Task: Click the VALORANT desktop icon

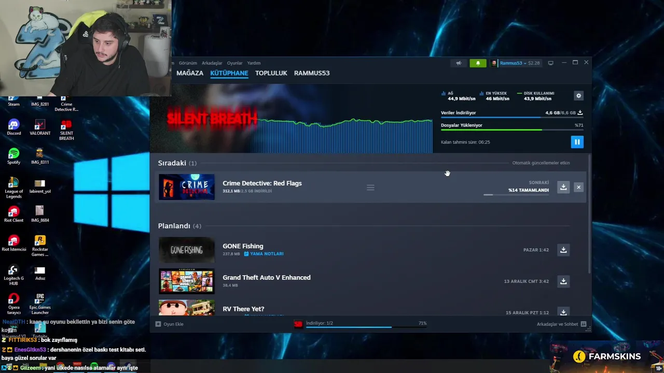Action: click(x=40, y=127)
